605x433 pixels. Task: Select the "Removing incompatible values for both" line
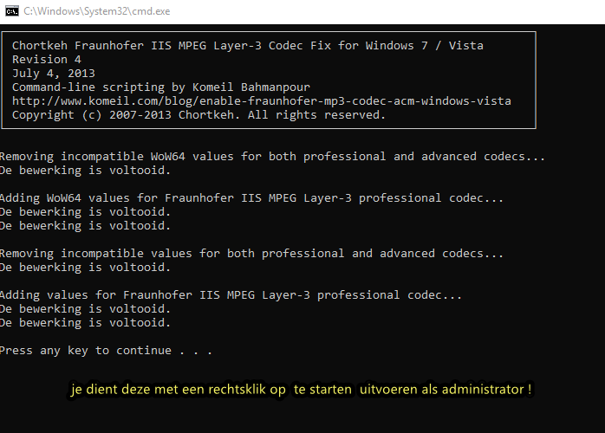coord(251,254)
